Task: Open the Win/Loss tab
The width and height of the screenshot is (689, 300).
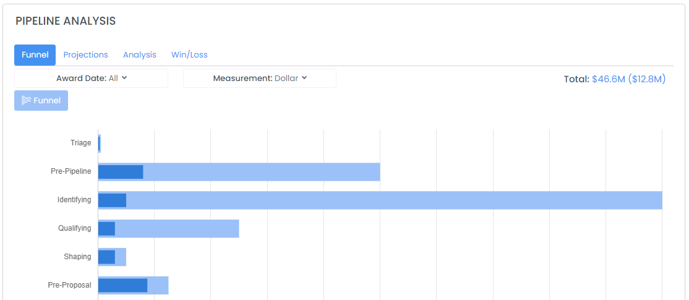Action: pos(189,55)
